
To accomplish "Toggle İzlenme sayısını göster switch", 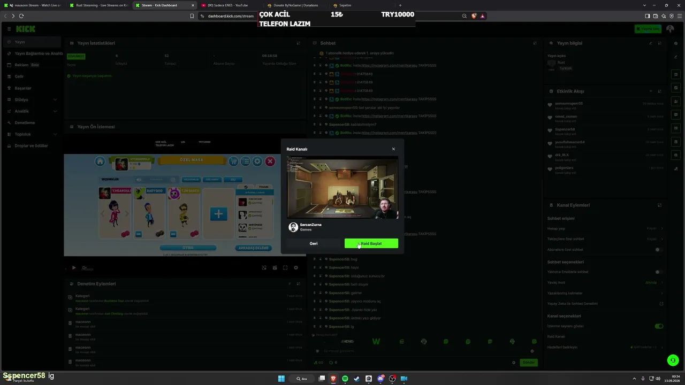I will (x=659, y=326).
